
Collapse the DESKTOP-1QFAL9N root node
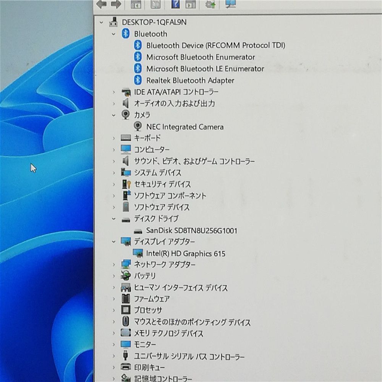(x=101, y=23)
